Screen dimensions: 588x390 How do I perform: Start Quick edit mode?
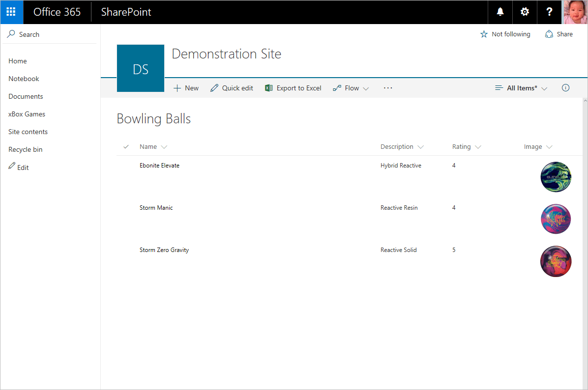[231, 87]
